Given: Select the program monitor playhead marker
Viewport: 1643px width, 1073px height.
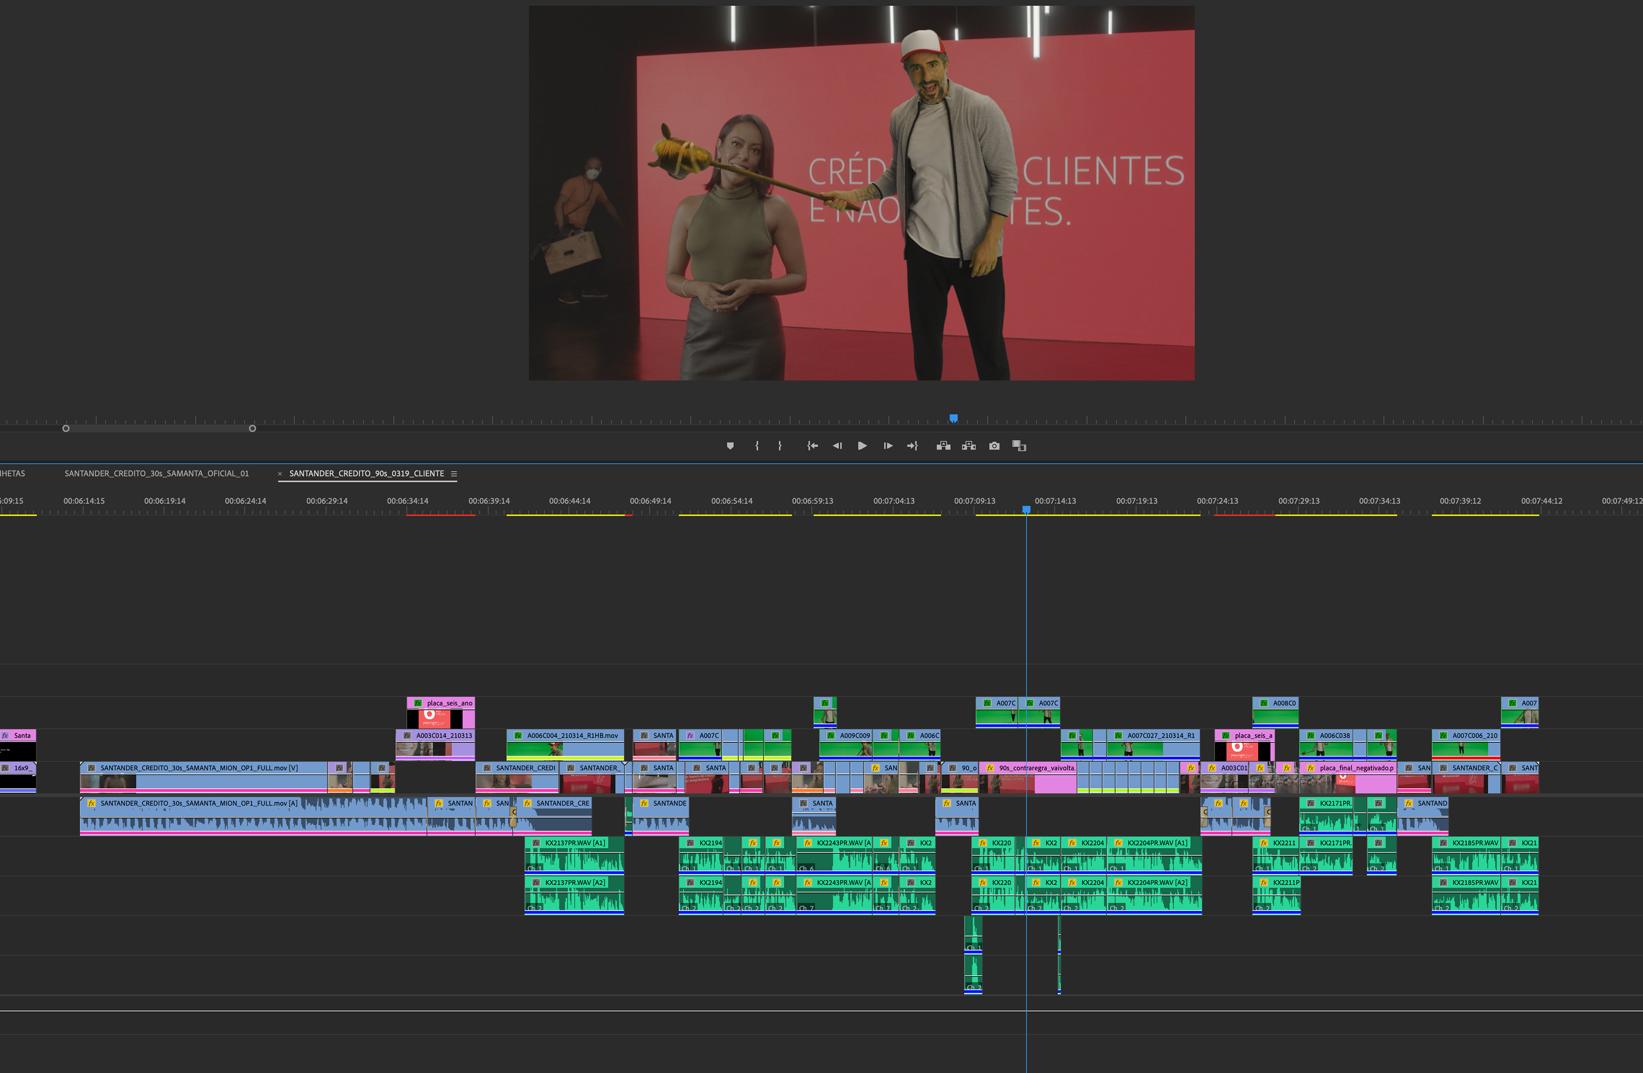Looking at the screenshot, I should (x=953, y=418).
